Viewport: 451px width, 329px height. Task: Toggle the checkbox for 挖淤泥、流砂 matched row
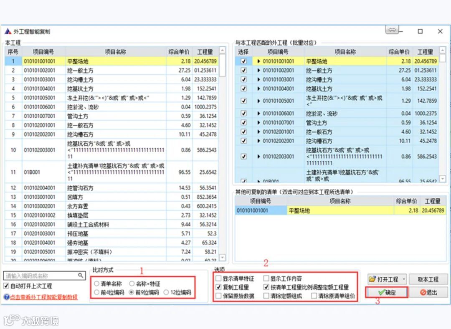(x=243, y=113)
